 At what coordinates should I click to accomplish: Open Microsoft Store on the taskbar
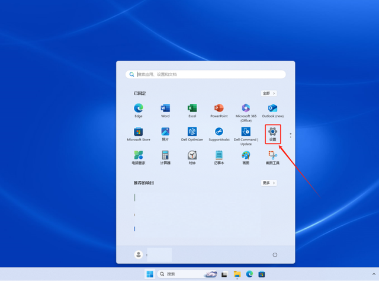point(262,274)
